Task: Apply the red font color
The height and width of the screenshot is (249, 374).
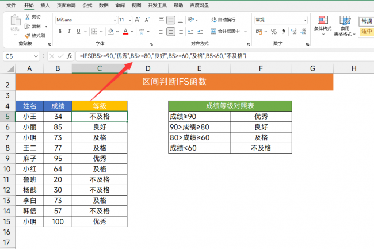Action: [x=125, y=31]
